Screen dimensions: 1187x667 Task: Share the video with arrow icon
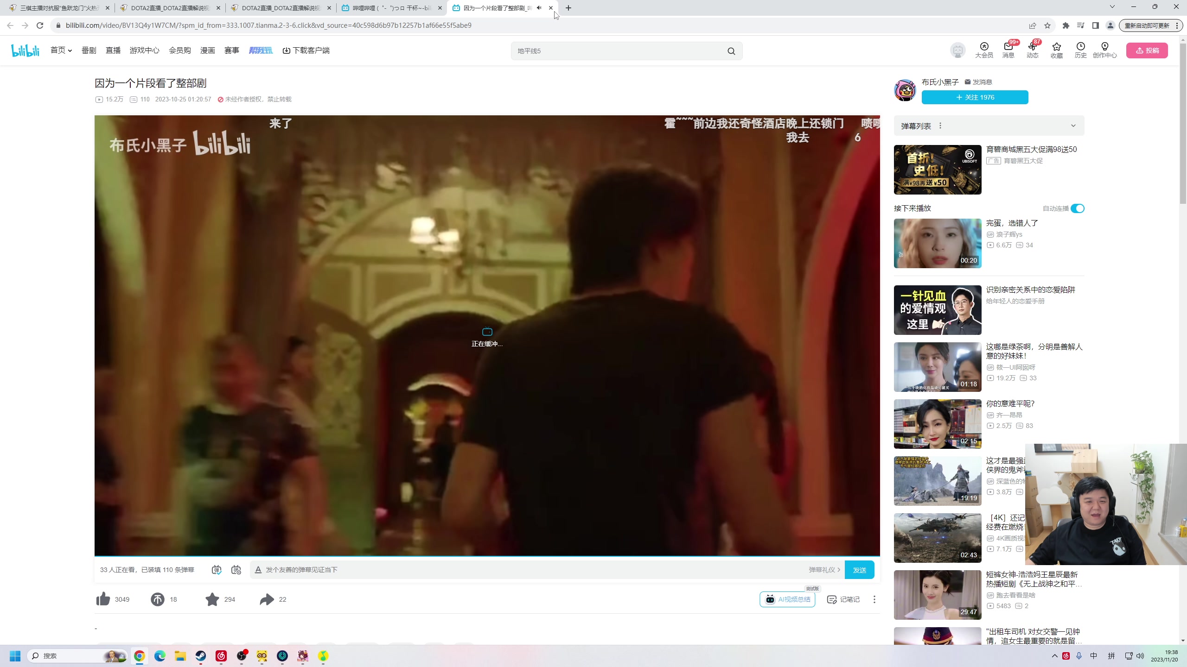267,599
